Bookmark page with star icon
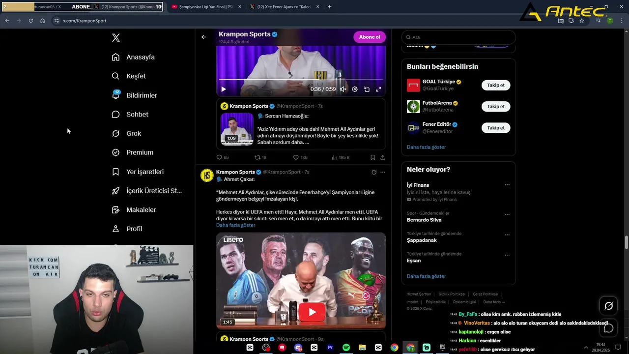The width and height of the screenshot is (629, 354). tap(582, 21)
